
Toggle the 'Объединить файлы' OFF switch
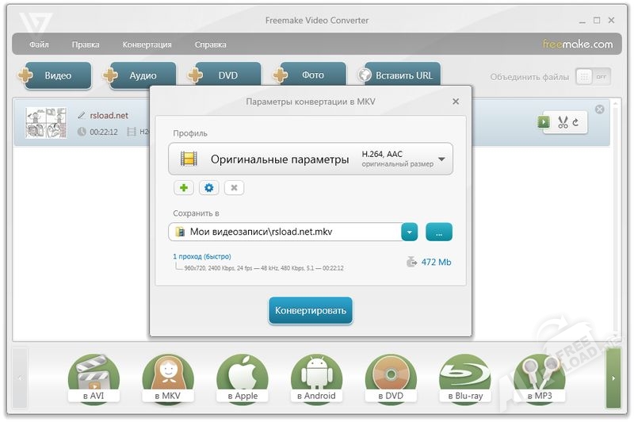pyautogui.click(x=593, y=77)
